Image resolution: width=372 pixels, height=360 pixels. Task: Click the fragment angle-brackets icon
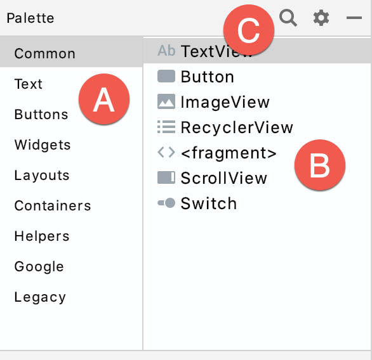click(166, 152)
